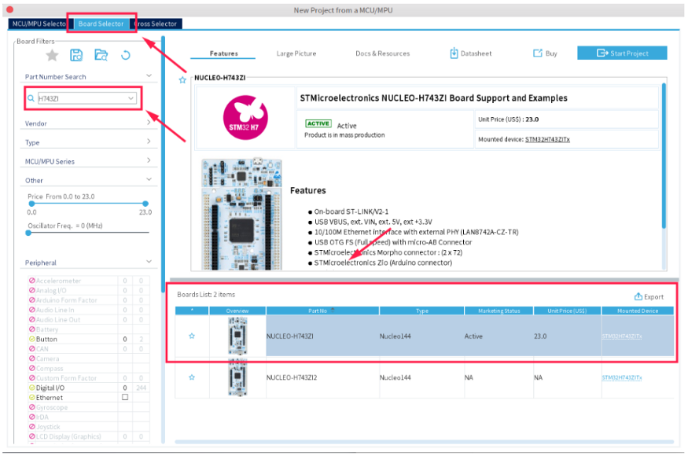The image size is (688, 456).
Task: Sort boards by Part No column header
Action: click(x=322, y=311)
